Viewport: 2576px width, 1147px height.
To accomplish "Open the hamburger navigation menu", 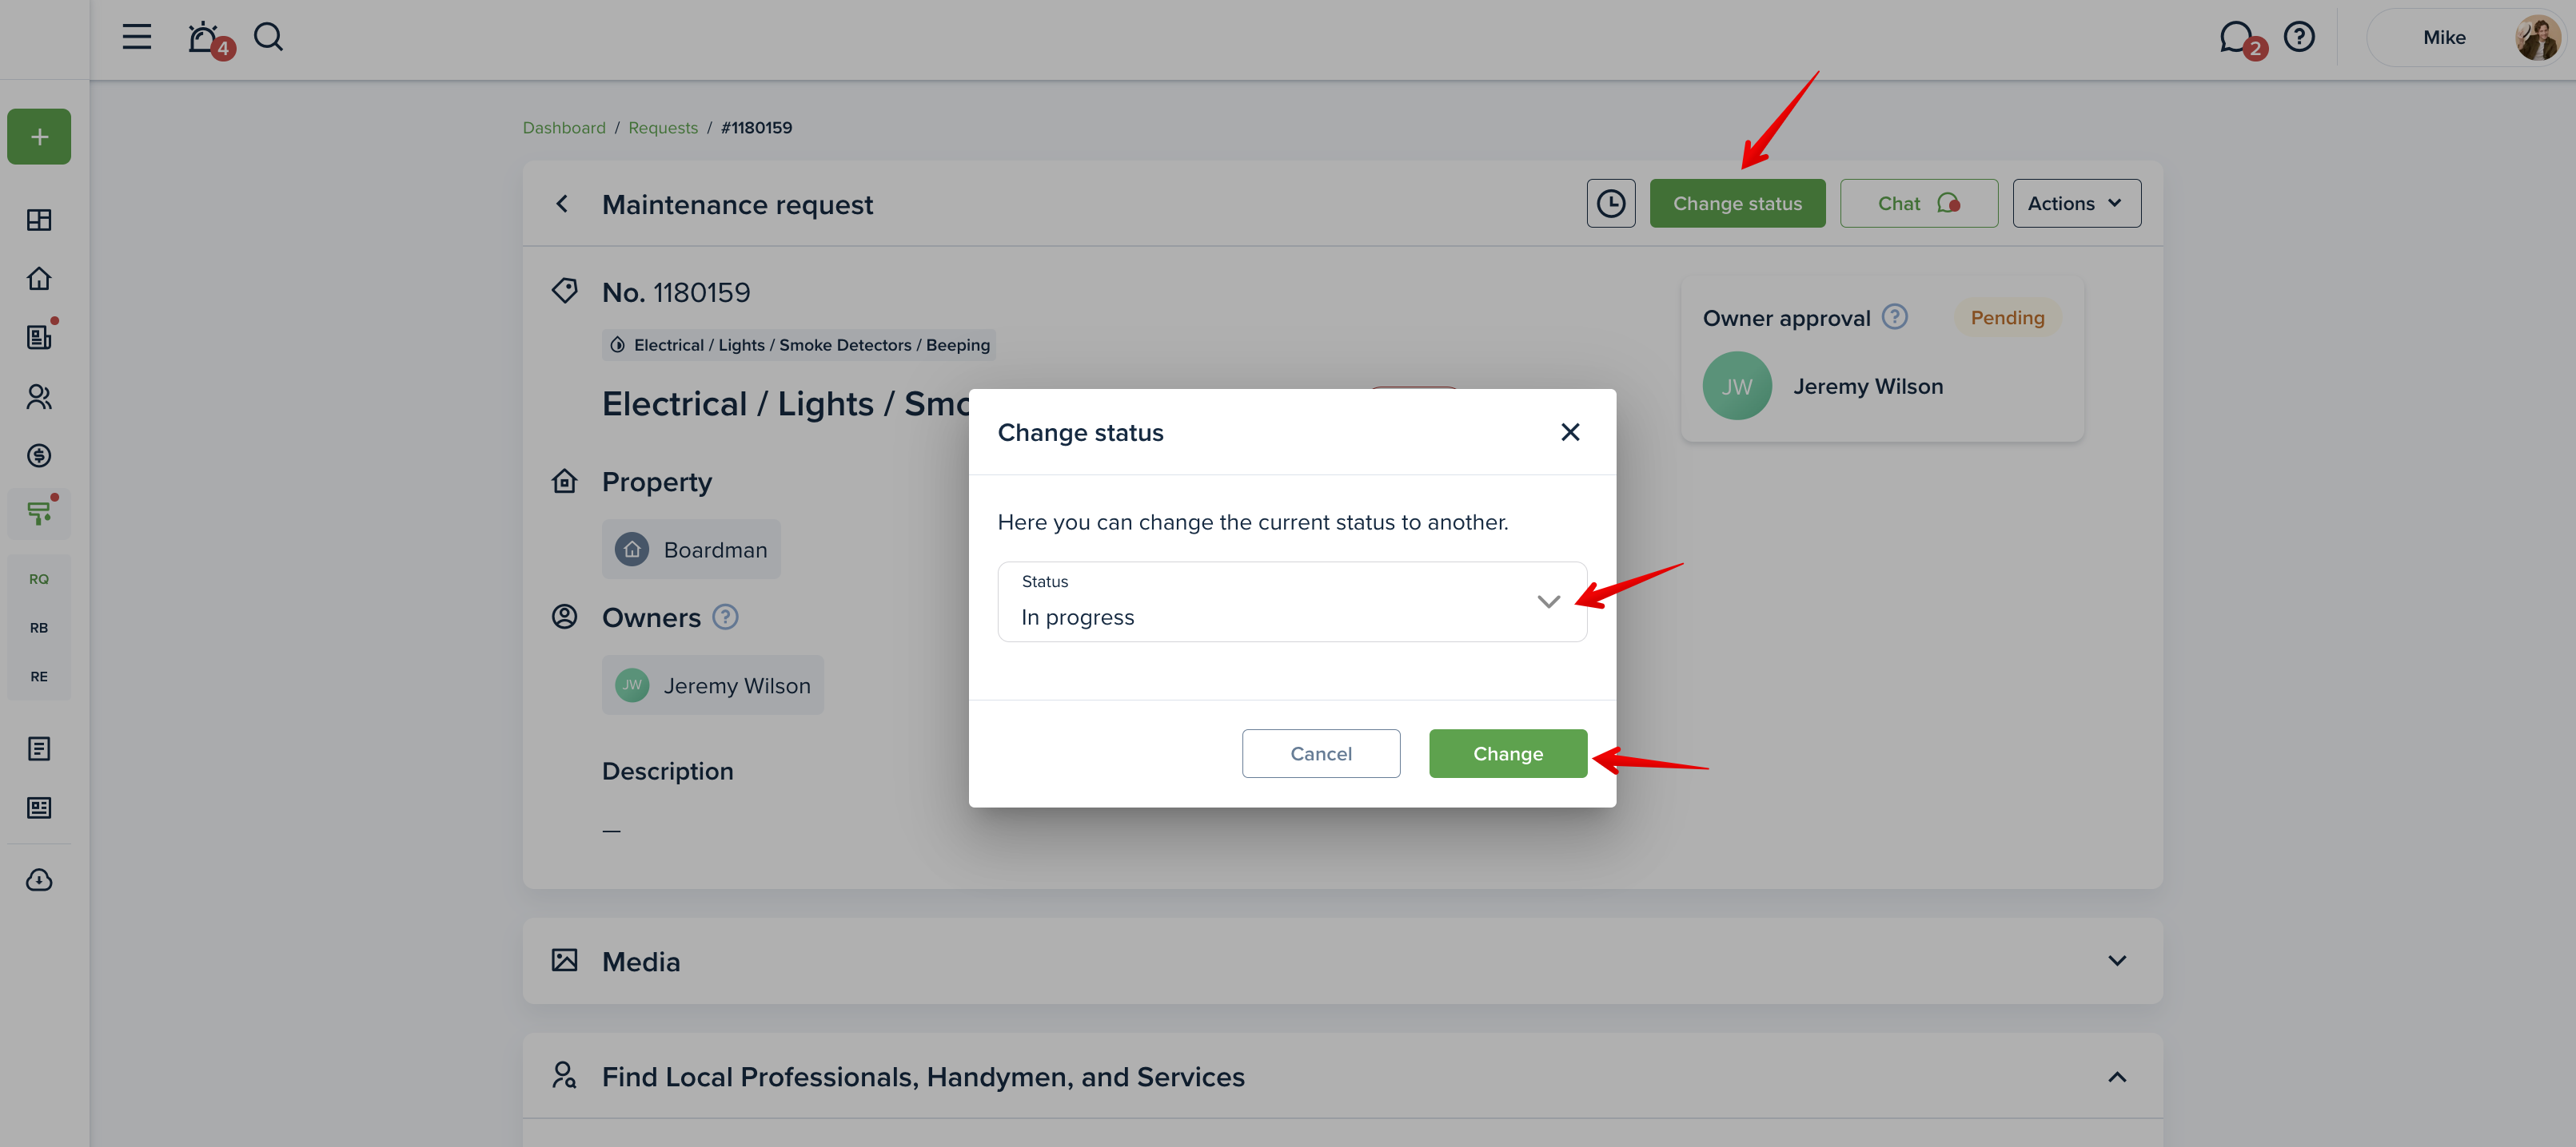I will tap(137, 37).
